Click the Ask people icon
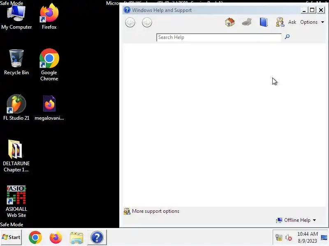This screenshot has height=246, width=329. click(x=280, y=22)
